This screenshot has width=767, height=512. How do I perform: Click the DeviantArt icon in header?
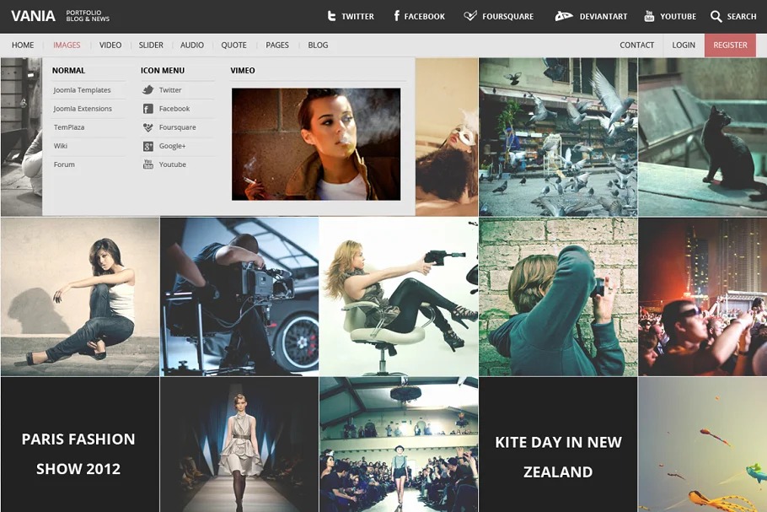tap(564, 16)
